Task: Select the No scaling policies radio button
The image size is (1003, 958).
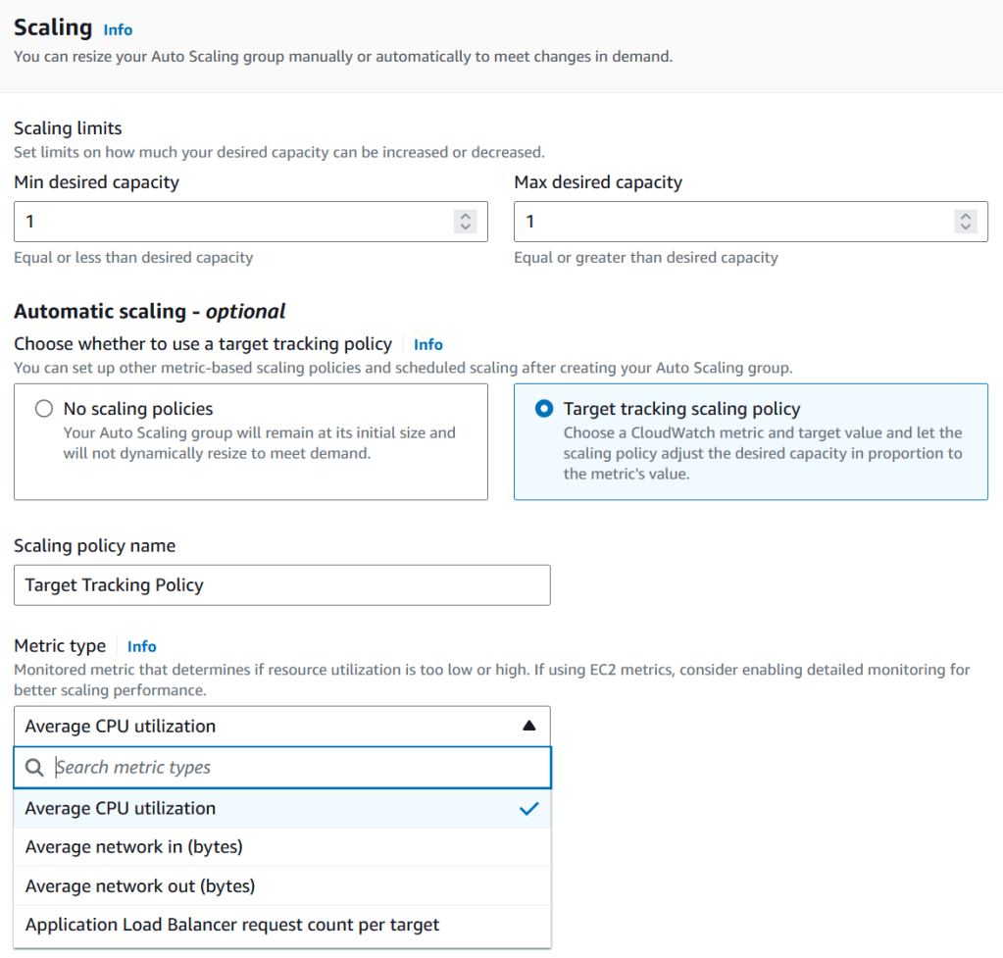Action: [43, 409]
